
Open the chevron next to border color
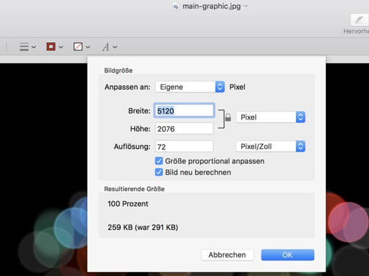point(61,47)
